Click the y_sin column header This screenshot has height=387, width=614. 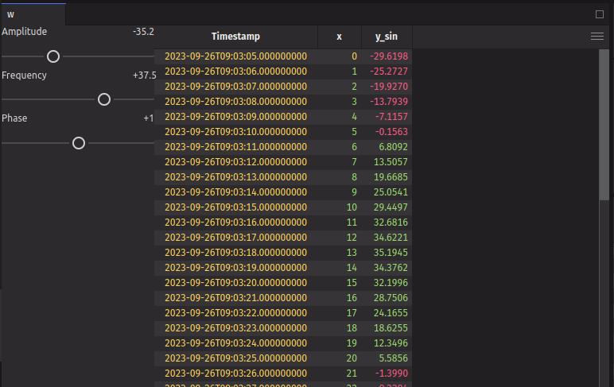tap(385, 37)
